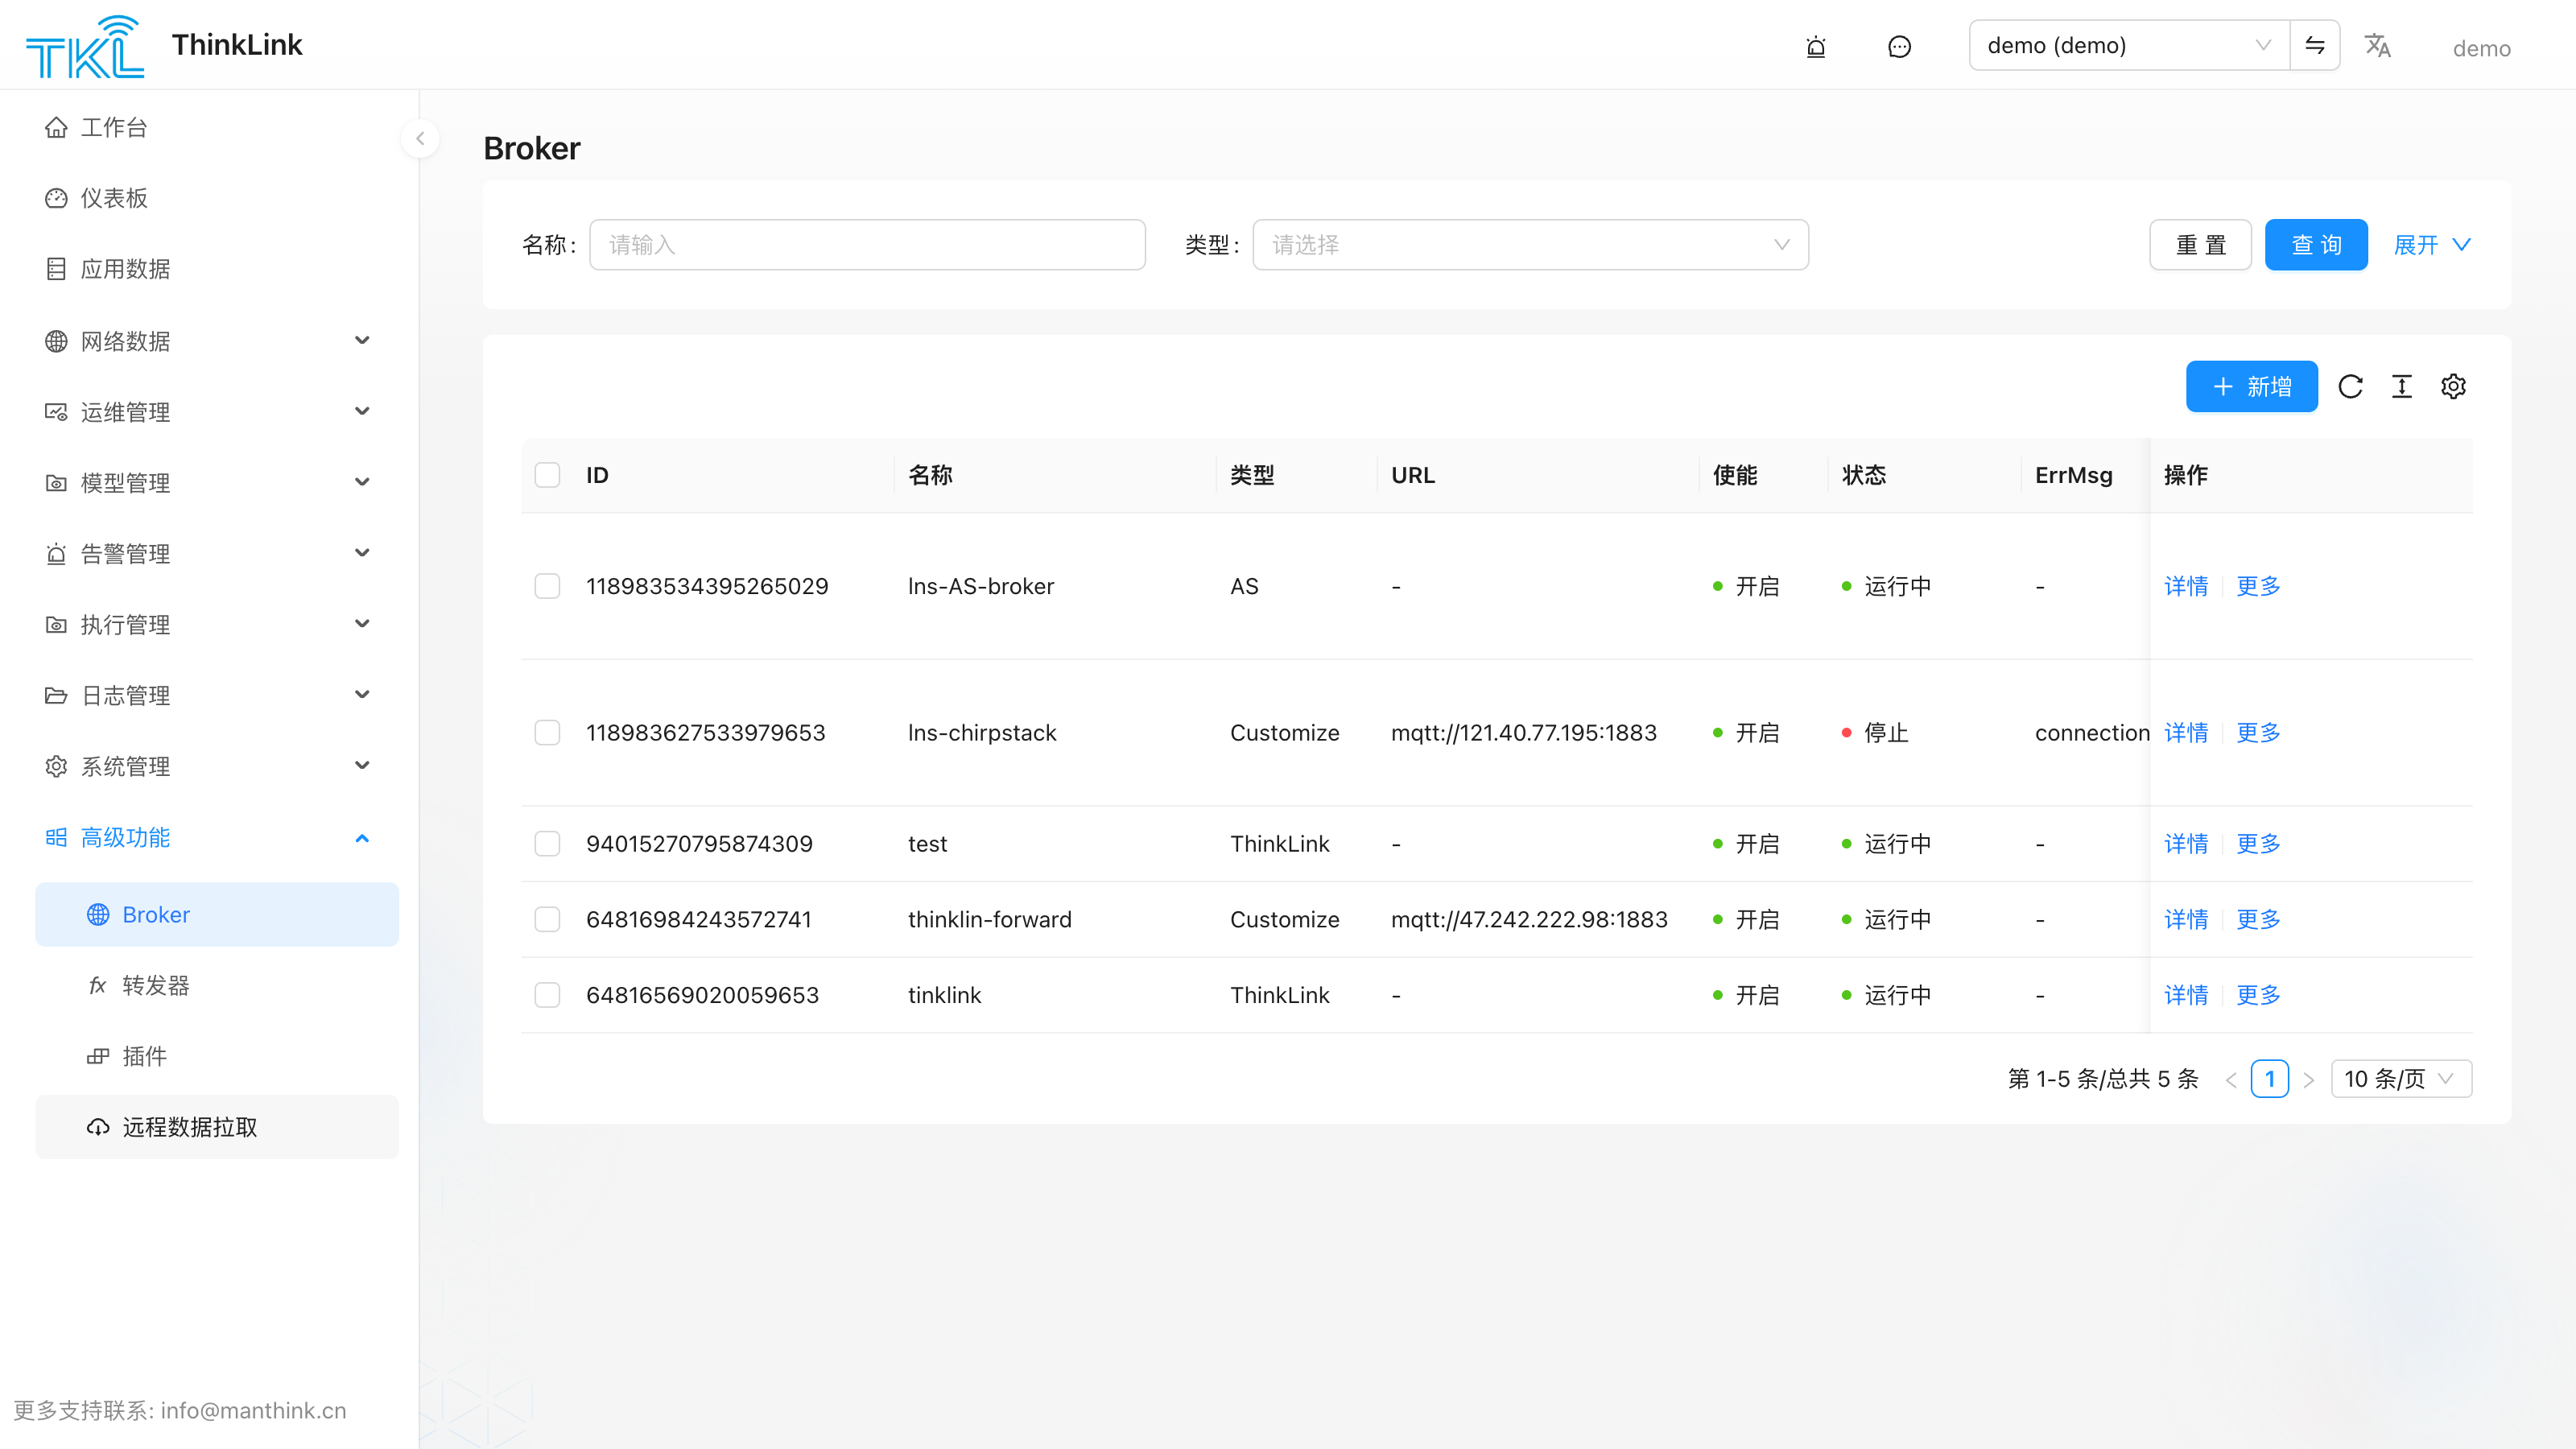The height and width of the screenshot is (1449, 2576).
Task: Open the 10 条/页 page size dropdown
Action: (x=2401, y=1079)
